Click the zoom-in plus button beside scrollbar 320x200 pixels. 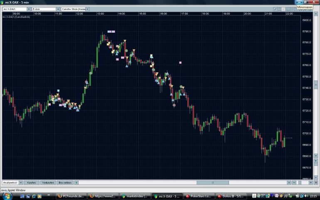point(310,183)
